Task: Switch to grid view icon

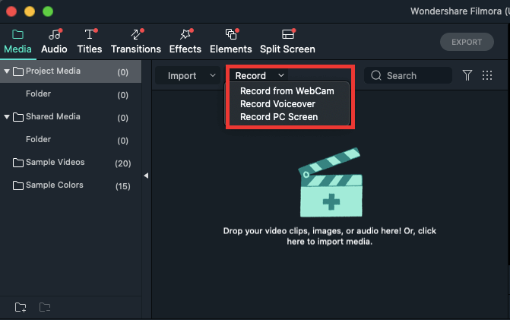Action: pos(487,75)
